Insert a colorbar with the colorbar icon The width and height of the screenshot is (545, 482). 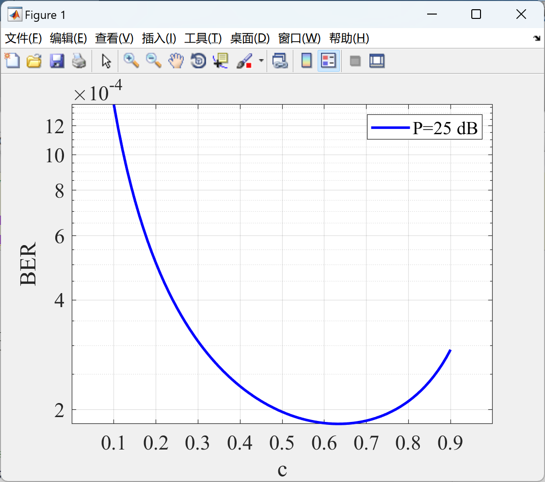(x=306, y=61)
